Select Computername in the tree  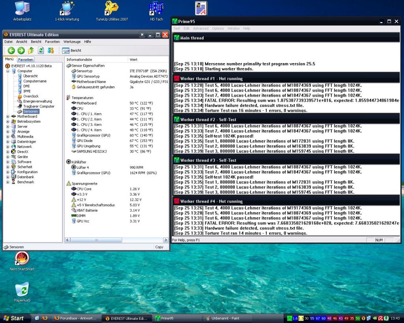[x=35, y=81]
